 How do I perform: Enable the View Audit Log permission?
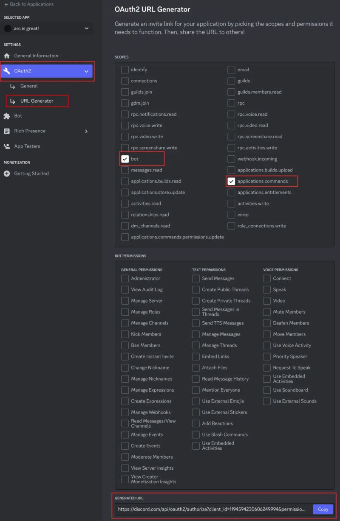coord(125,290)
